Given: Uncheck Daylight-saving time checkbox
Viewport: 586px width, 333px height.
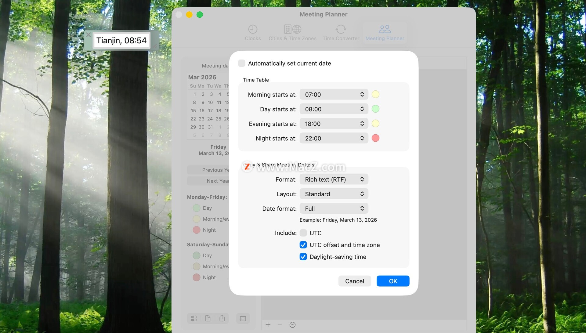Looking at the screenshot, I should (303, 257).
